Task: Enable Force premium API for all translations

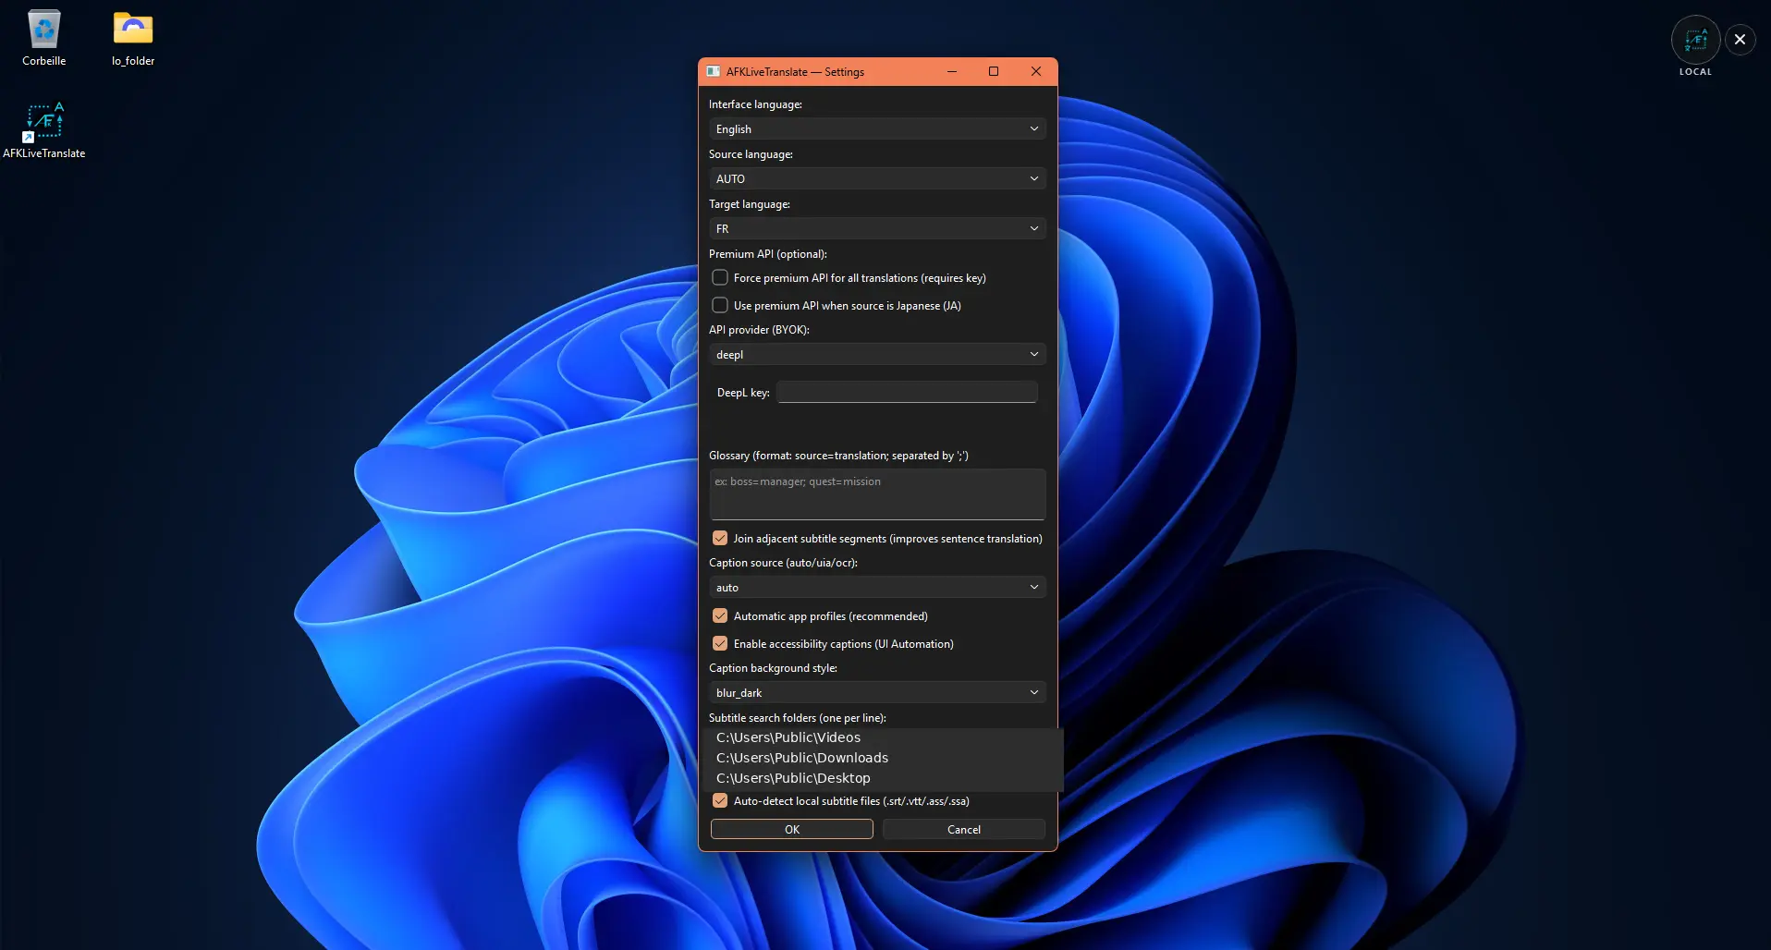Action: coord(720,277)
